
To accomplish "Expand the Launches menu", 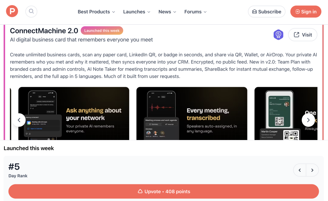I will (137, 12).
